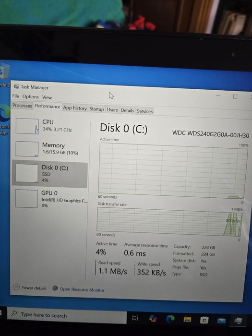Open the Users tab
Image resolution: width=252 pixels, height=336 pixels.
112,110
